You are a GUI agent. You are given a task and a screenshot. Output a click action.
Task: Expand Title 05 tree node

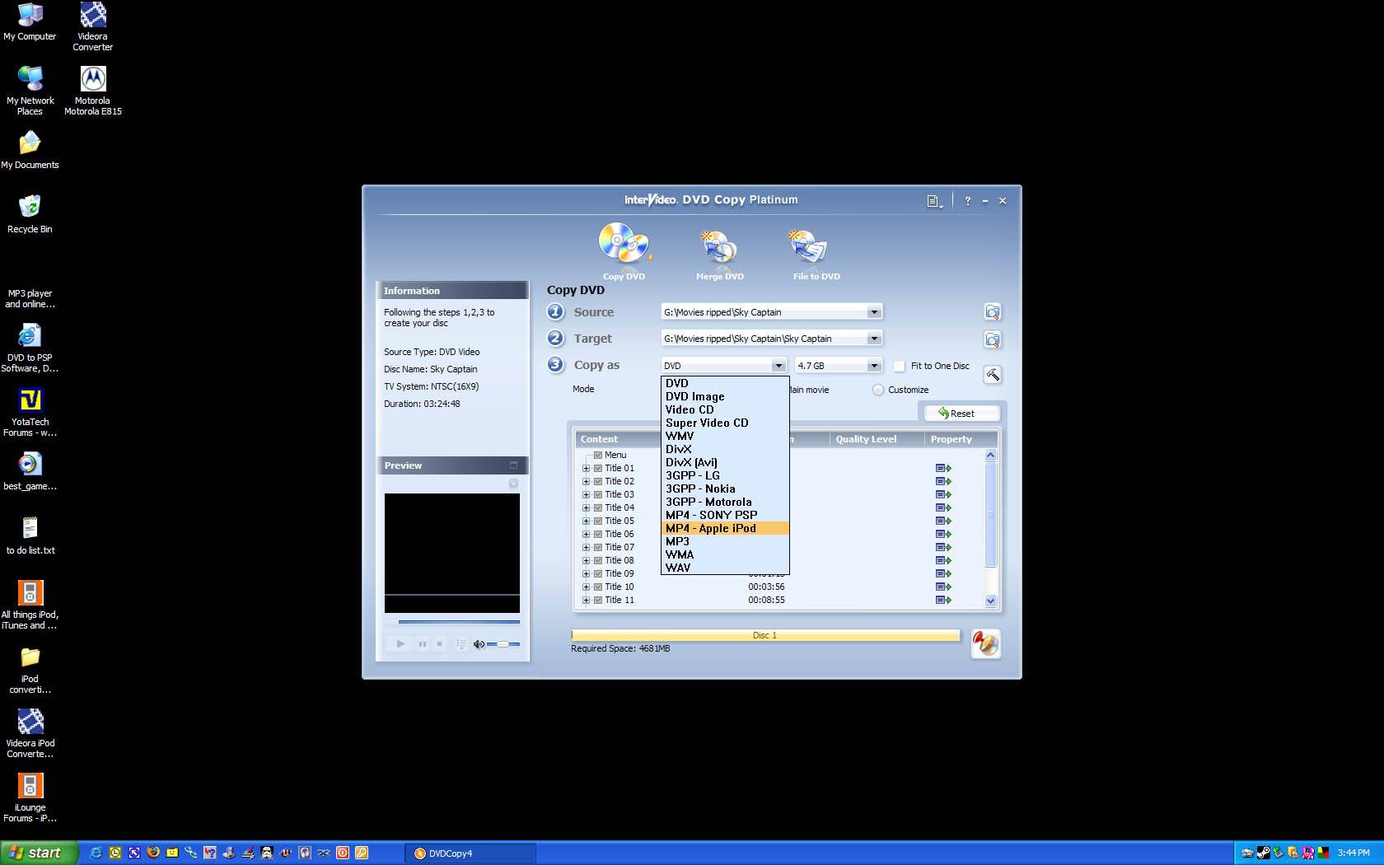586,521
